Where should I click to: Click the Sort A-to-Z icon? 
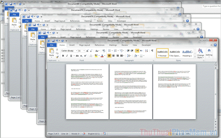[147, 51]
